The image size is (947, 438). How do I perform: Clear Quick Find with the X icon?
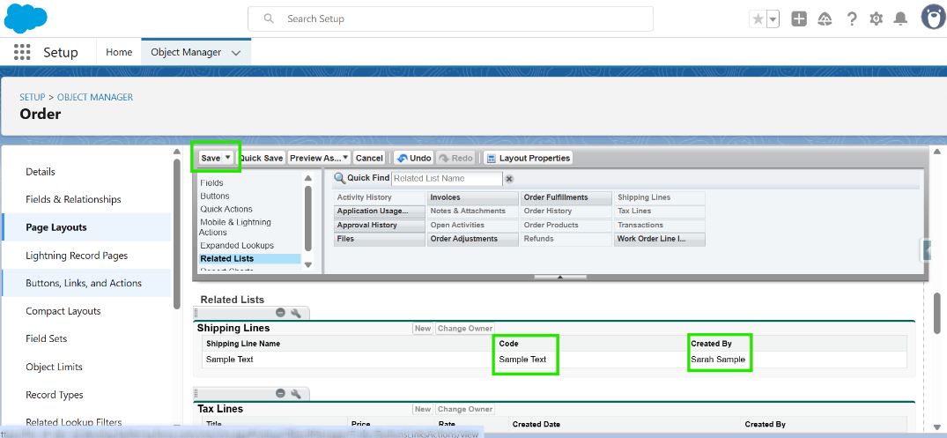pos(509,179)
